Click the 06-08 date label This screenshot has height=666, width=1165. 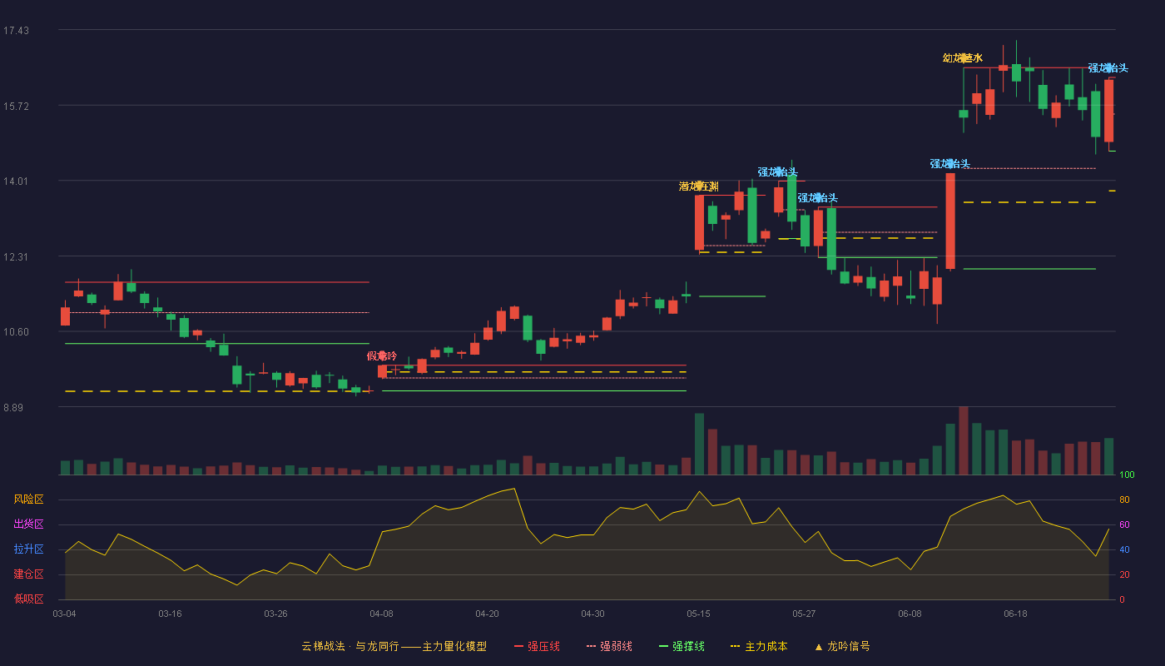click(x=910, y=614)
